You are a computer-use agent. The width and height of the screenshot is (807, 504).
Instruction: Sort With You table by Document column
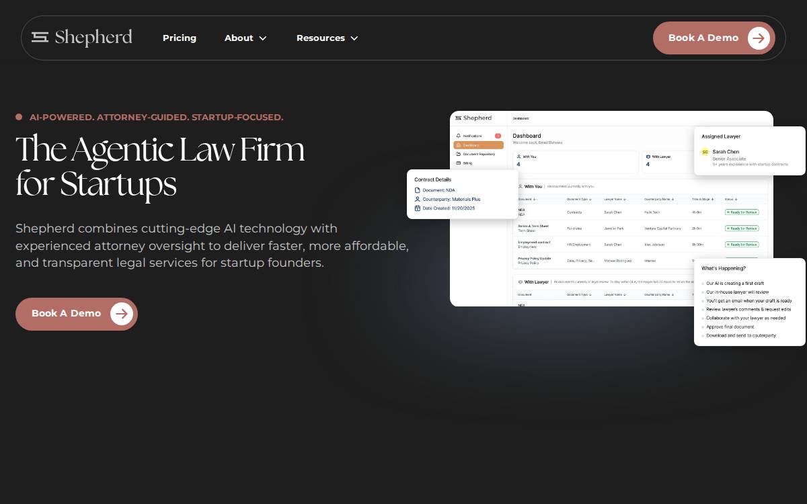point(527,200)
